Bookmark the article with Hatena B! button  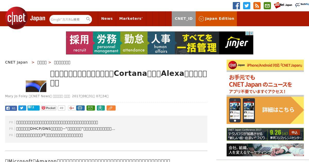tap(33, 108)
